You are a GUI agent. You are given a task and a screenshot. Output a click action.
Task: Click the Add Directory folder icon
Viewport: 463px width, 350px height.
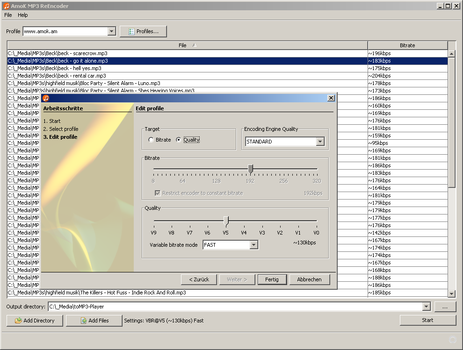tap(18, 321)
